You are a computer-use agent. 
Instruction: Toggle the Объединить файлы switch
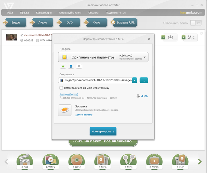196,23
